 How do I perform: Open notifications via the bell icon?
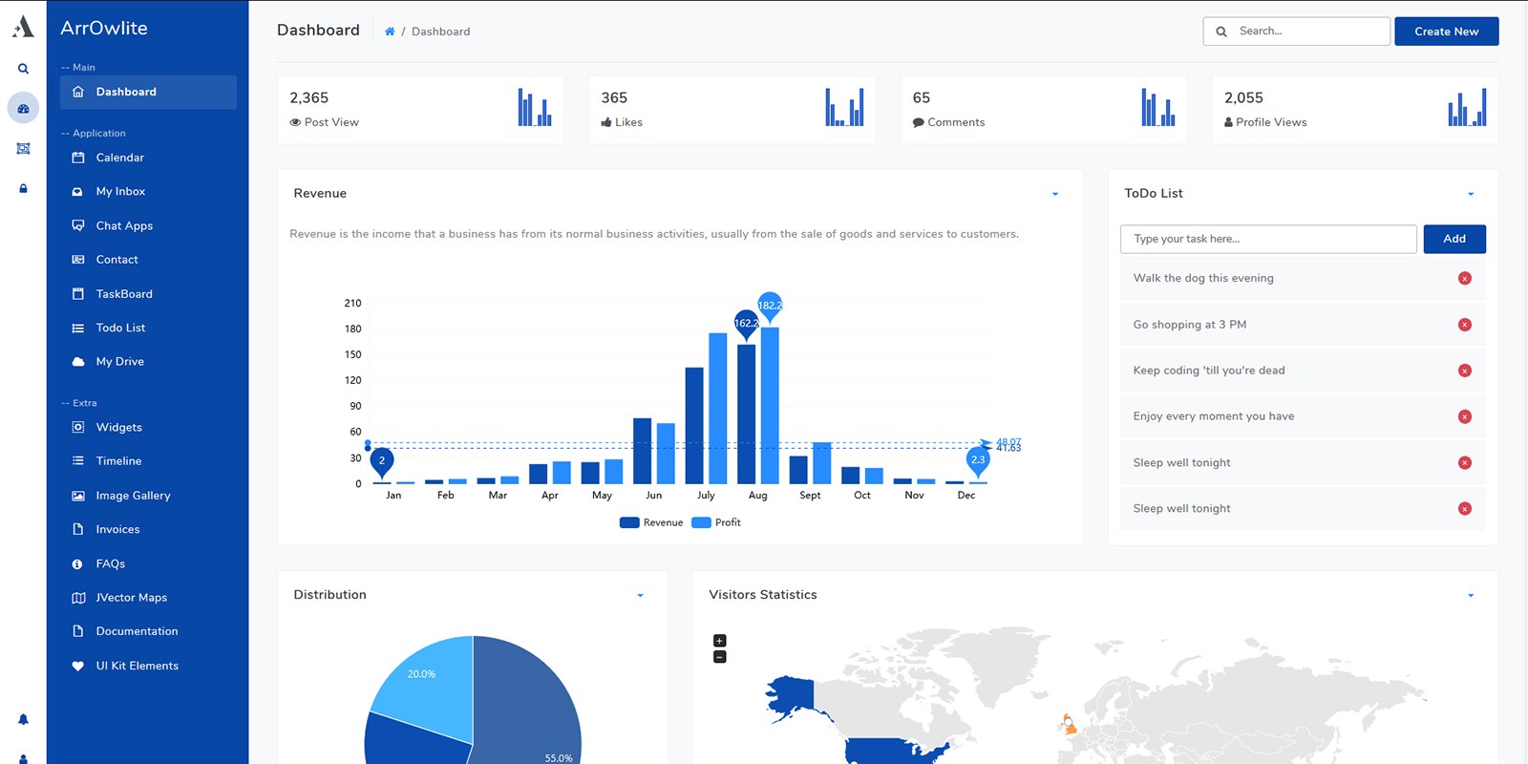click(x=23, y=719)
